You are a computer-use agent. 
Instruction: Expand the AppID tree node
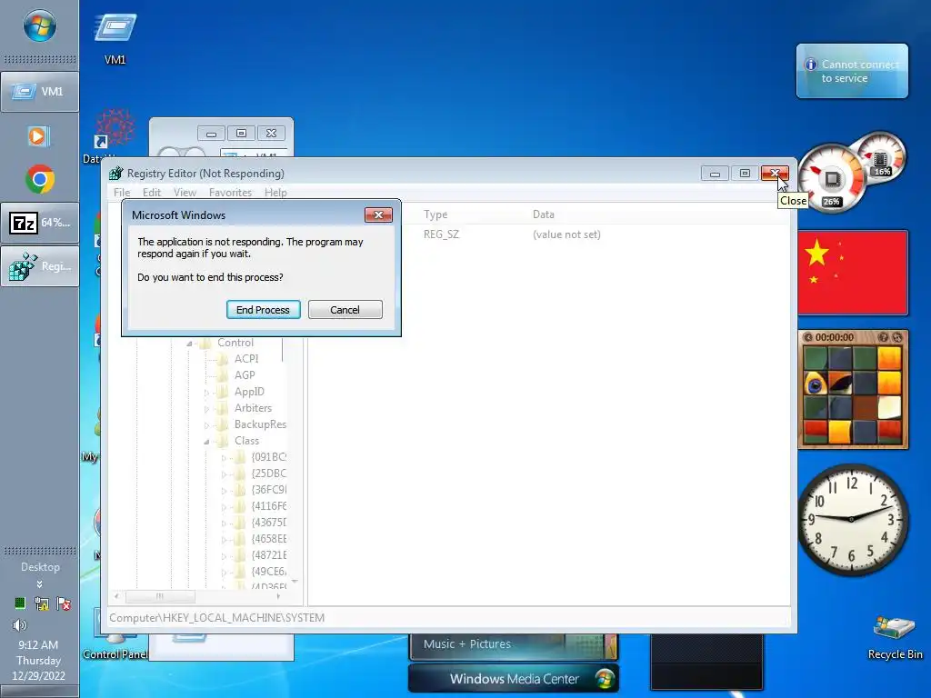pos(206,393)
